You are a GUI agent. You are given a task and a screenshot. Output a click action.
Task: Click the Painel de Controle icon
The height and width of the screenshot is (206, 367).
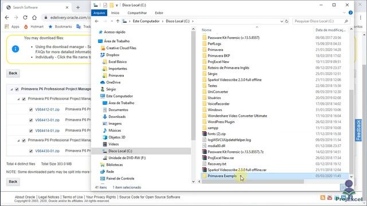(103, 179)
